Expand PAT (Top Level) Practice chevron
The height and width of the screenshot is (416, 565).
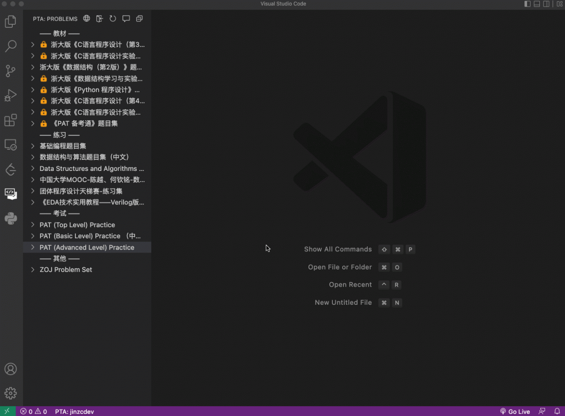click(33, 225)
